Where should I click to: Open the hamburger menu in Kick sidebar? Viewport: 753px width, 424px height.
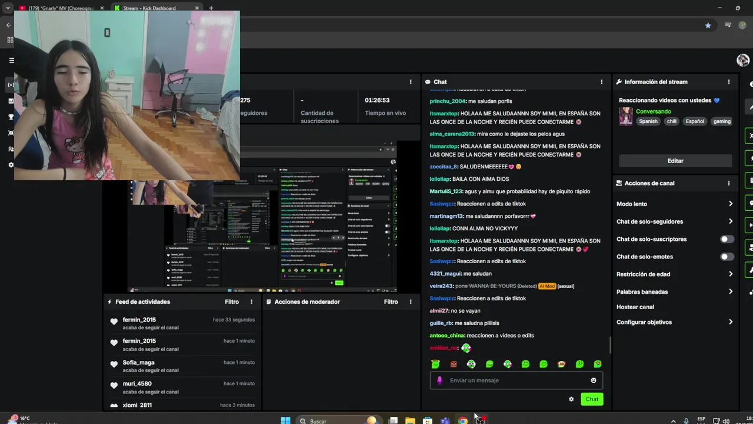click(11, 60)
